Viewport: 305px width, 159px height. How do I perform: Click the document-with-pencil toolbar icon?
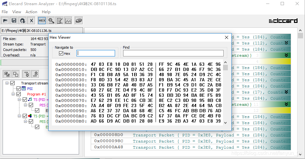point(60,21)
